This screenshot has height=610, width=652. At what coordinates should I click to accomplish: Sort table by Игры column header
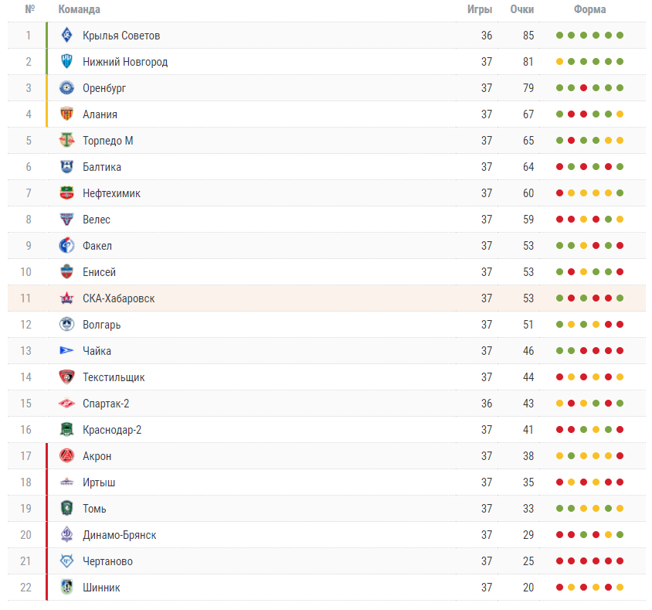[x=480, y=9]
